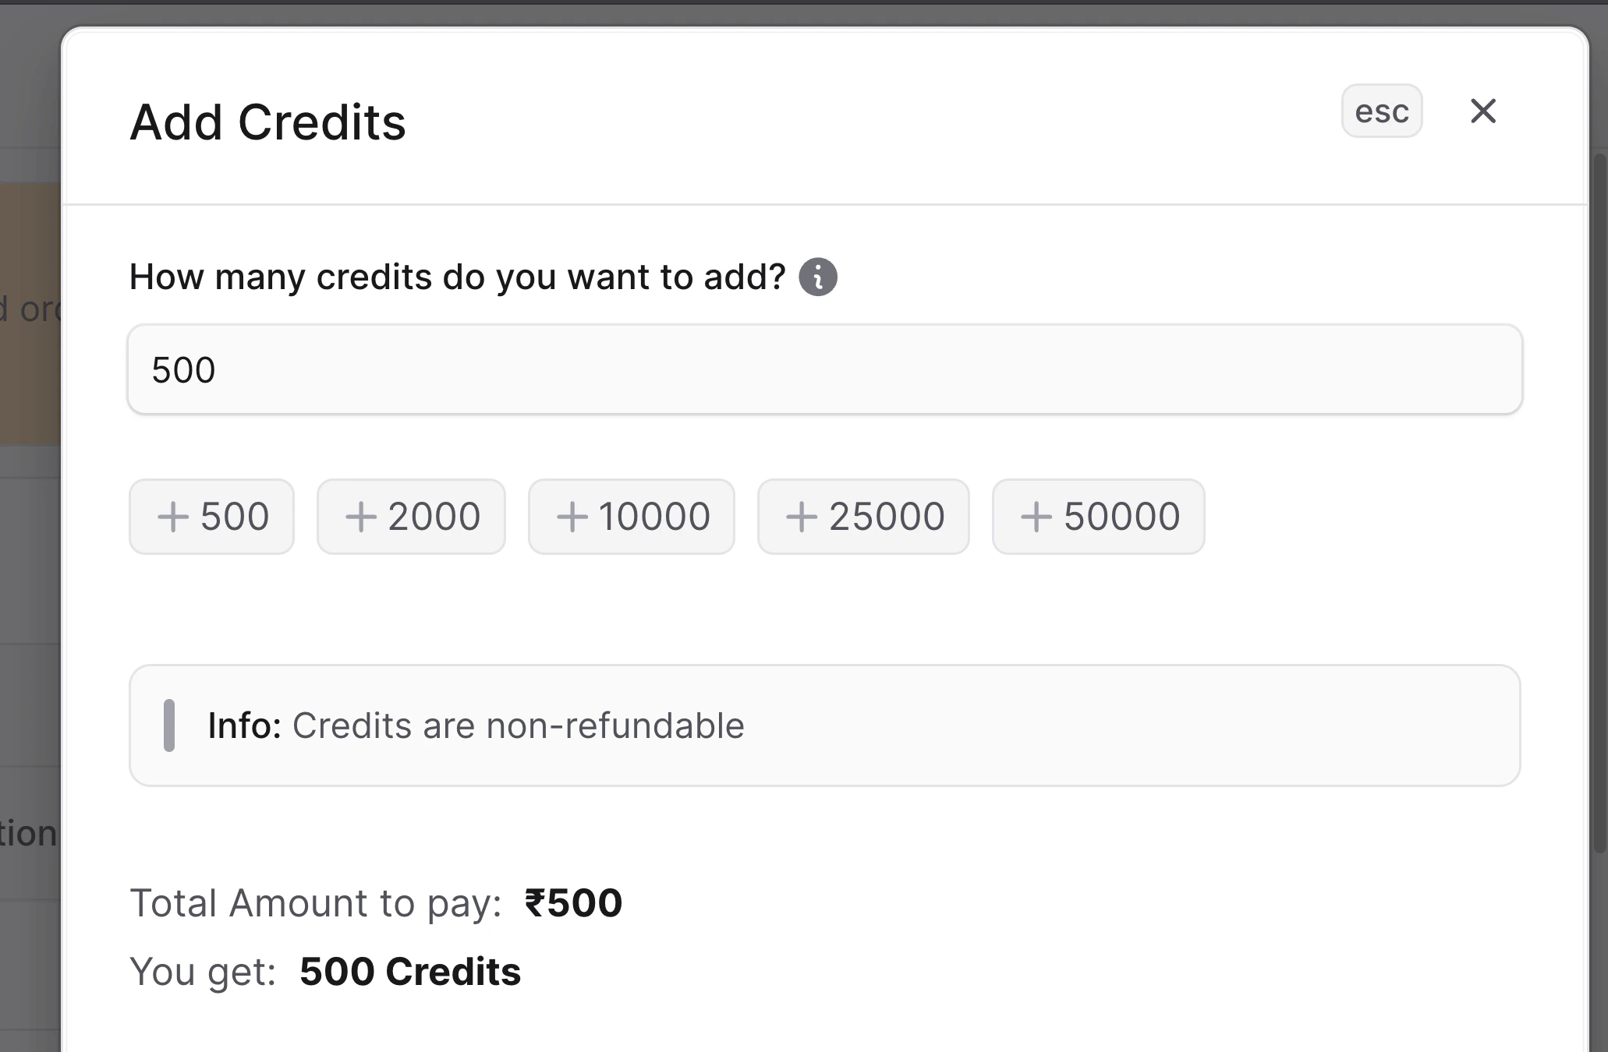Click the info bar's vertical accent marker
The image size is (1608, 1052).
(x=170, y=725)
